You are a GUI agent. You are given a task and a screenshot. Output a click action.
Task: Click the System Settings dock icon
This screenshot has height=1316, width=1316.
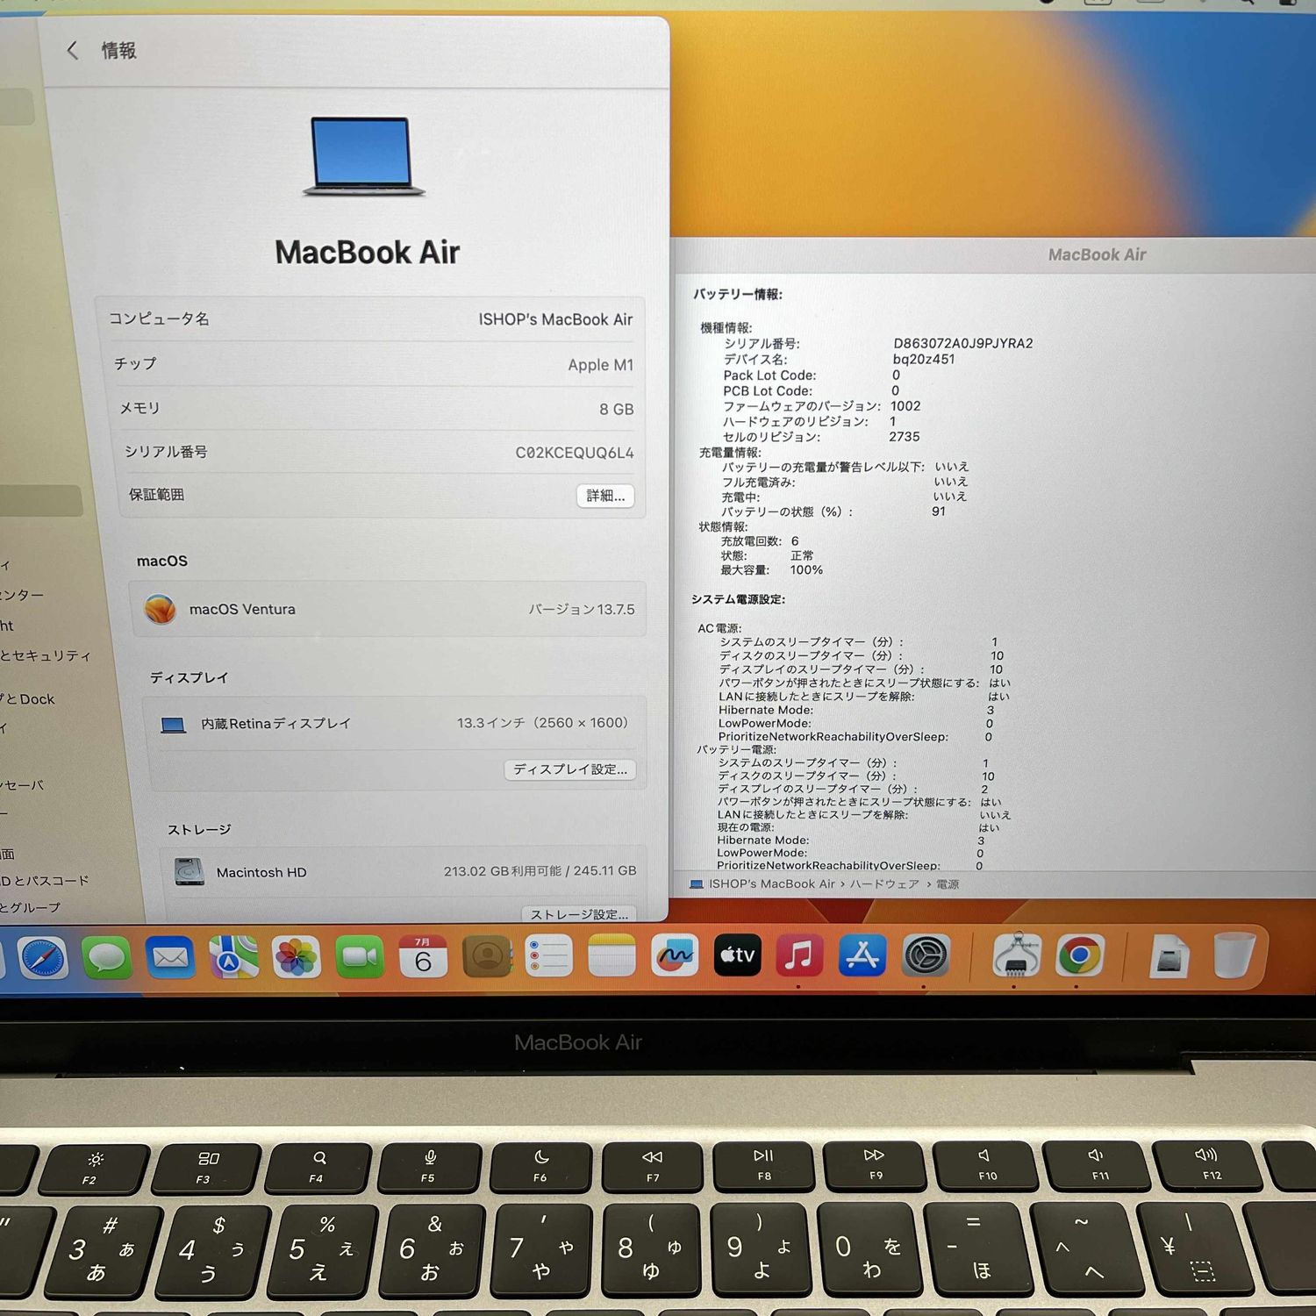(926, 955)
